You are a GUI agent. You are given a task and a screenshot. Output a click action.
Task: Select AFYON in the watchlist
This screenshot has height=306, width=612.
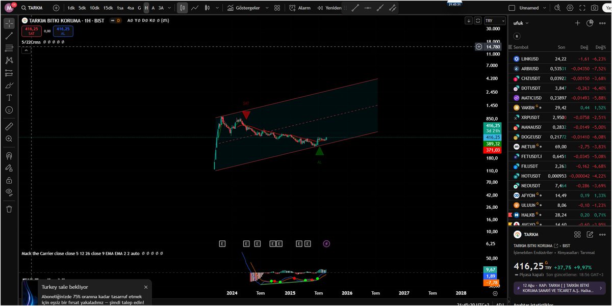pos(559,195)
